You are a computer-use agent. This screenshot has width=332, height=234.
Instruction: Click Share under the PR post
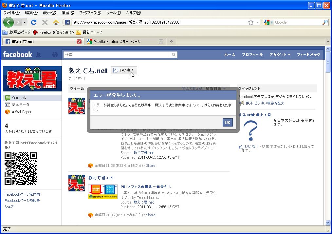point(151,215)
